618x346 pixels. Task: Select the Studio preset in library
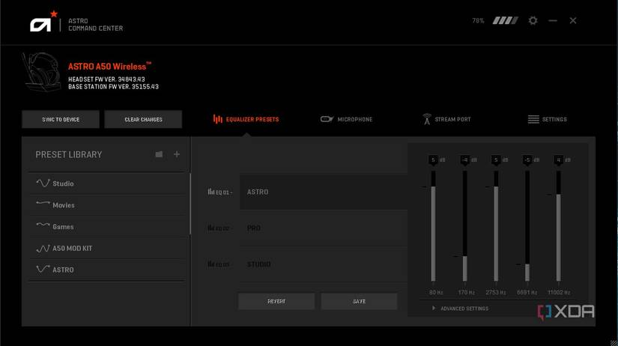107,183
